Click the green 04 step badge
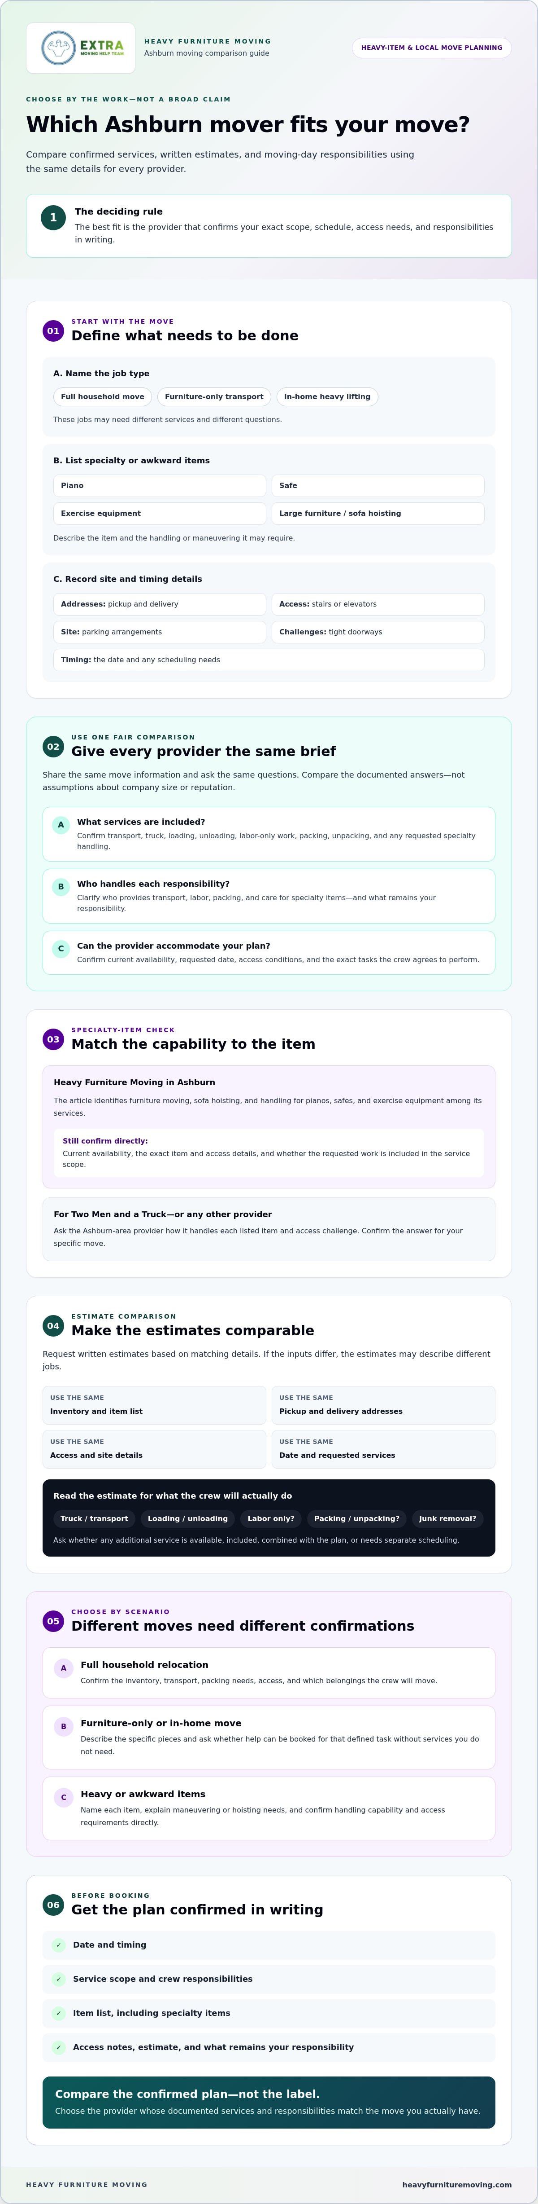This screenshot has width=538, height=2204. click(53, 1325)
